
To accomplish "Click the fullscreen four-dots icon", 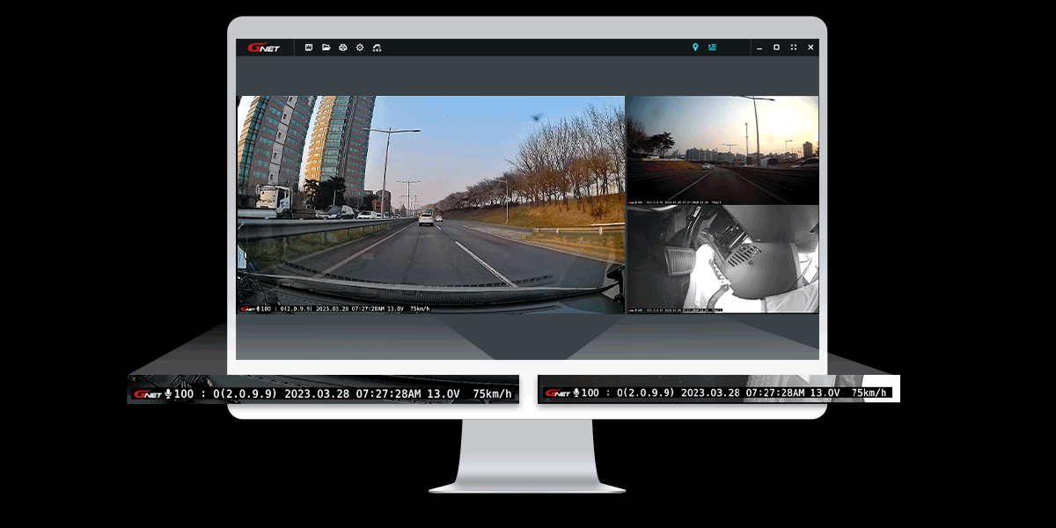I will point(794,48).
